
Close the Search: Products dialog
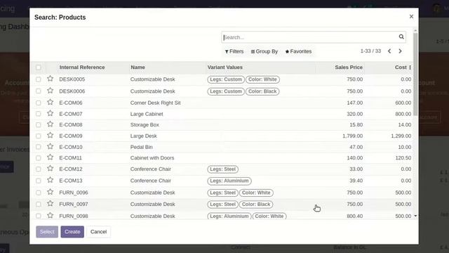point(411,17)
